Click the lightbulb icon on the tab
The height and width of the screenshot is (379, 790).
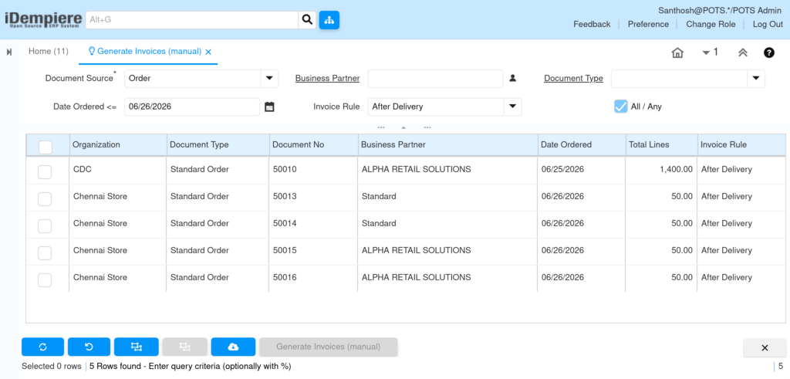pos(92,52)
